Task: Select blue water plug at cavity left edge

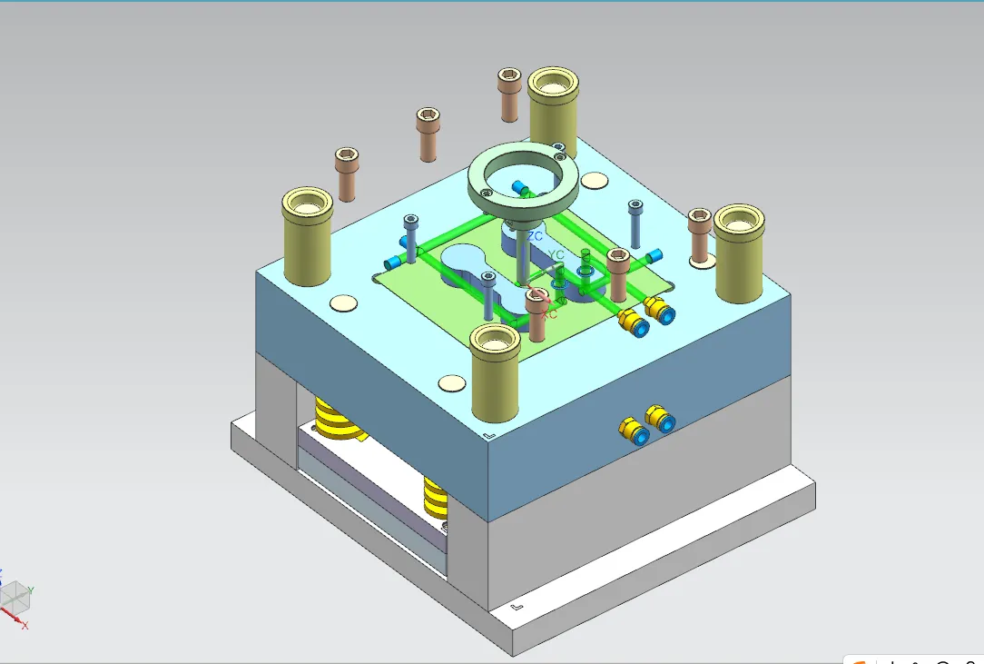Action: tap(393, 262)
